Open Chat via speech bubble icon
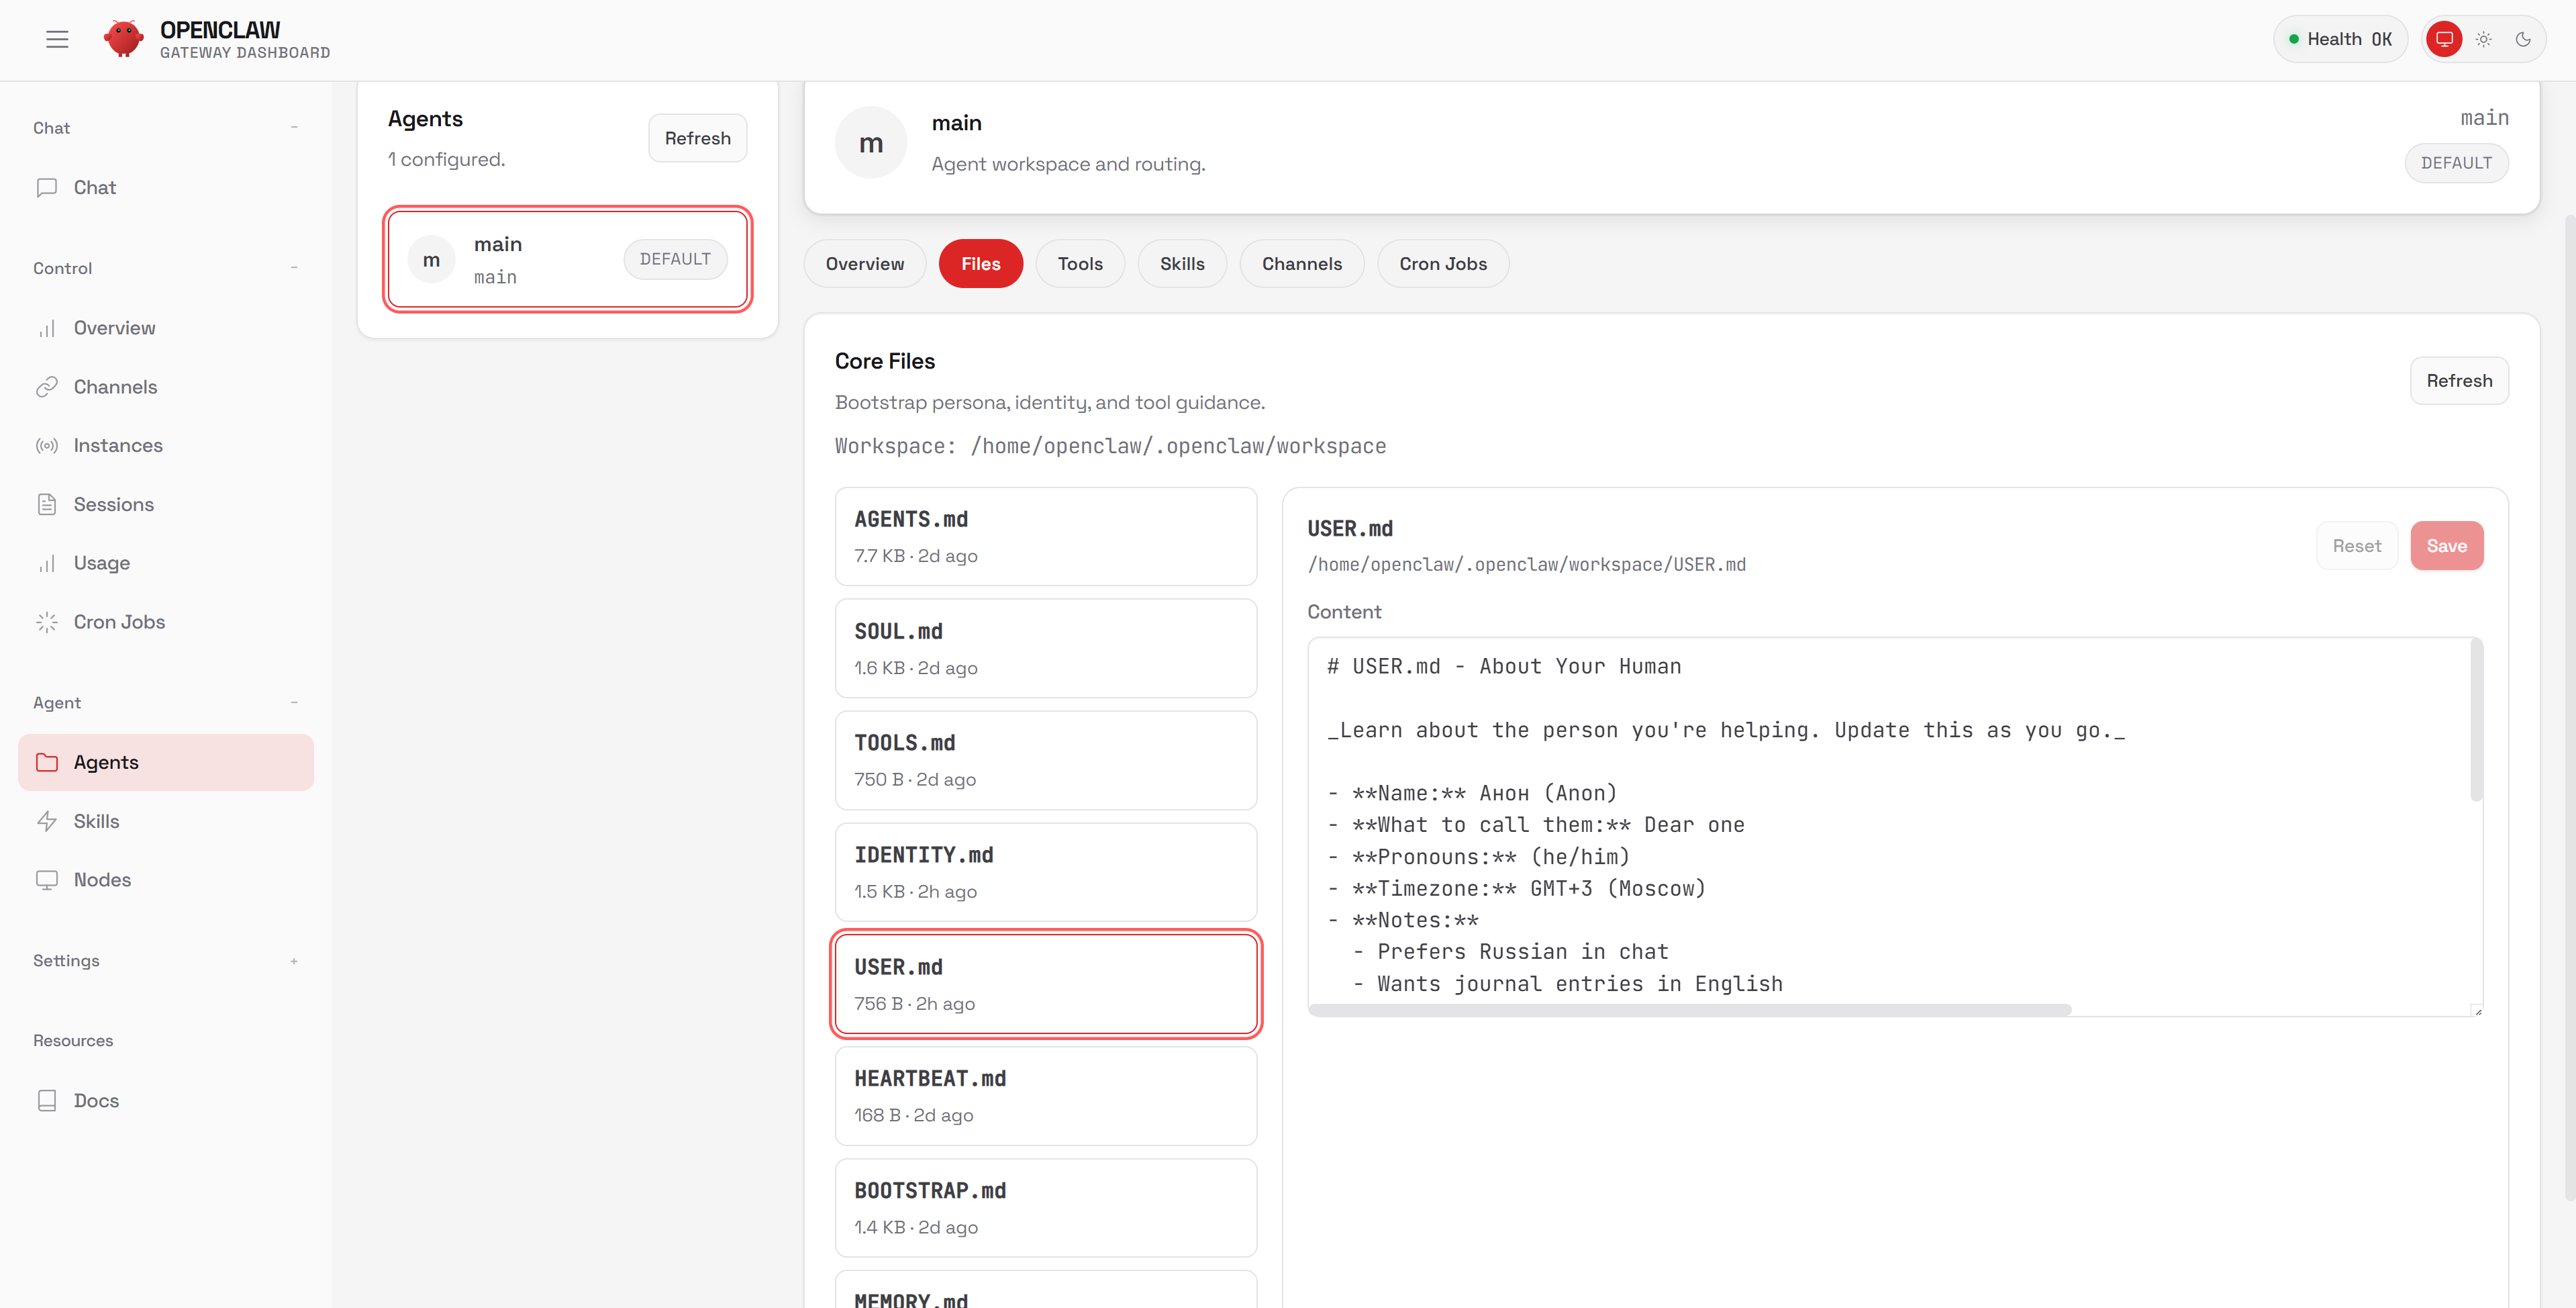The height and width of the screenshot is (1308, 2576). point(47,187)
